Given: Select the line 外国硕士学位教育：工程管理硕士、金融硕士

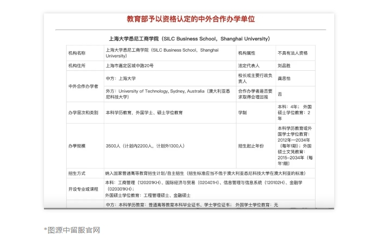Looking at the screenshot, I should tap(148, 195).
